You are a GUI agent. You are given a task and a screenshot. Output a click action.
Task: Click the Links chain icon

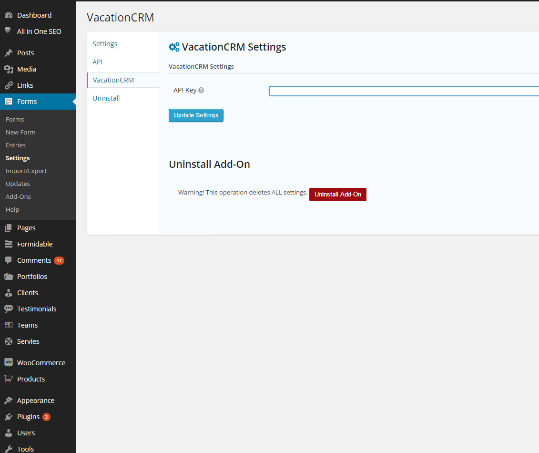(9, 85)
